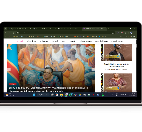Show the previous slide in carousel
The image size is (142, 132).
pyautogui.click(x=9, y=69)
